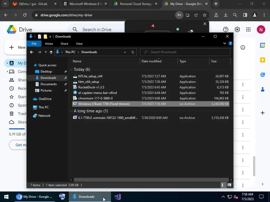Show hidden system tray icons

[223, 197]
